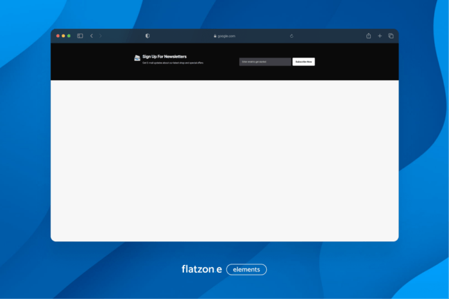The width and height of the screenshot is (449, 299).
Task: Go forward using the right arrow
Action: tap(101, 36)
